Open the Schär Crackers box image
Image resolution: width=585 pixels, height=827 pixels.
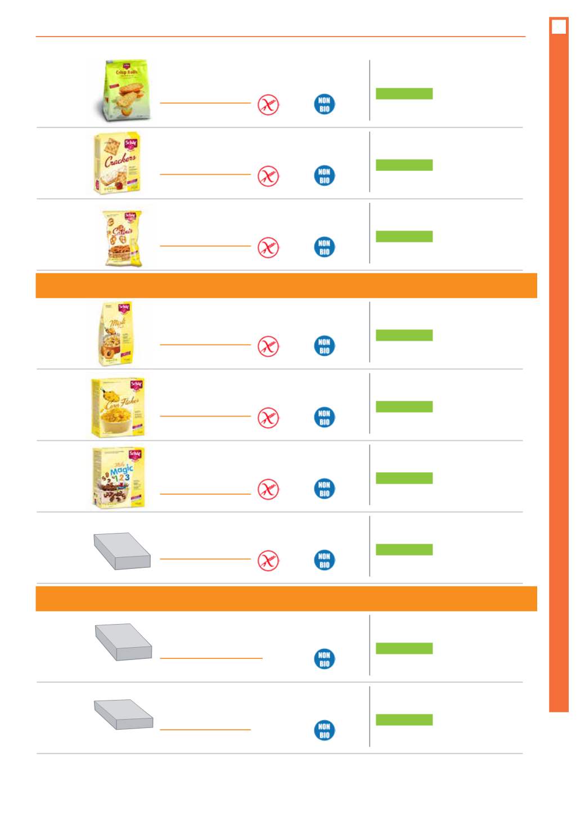[117, 163]
